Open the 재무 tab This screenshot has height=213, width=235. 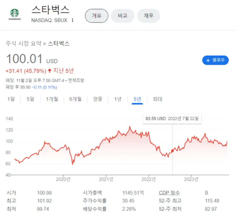point(149,16)
